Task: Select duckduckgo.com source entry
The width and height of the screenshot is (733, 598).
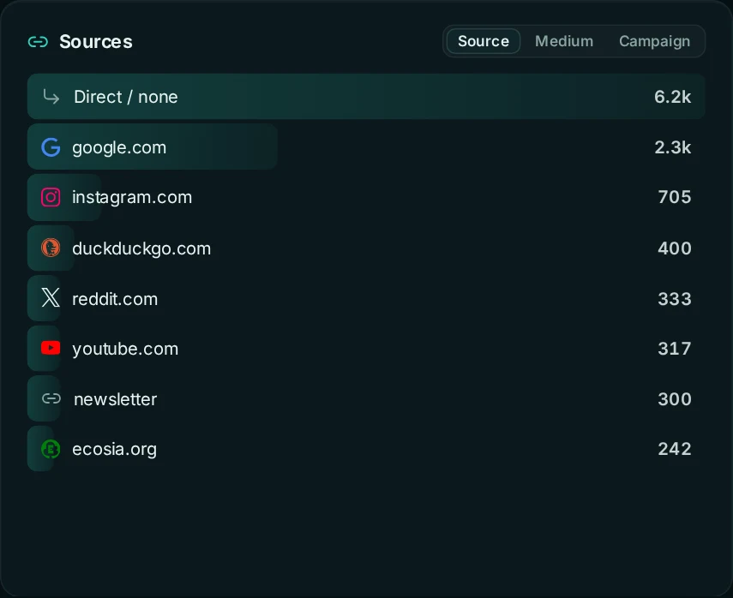Action: [x=366, y=248]
